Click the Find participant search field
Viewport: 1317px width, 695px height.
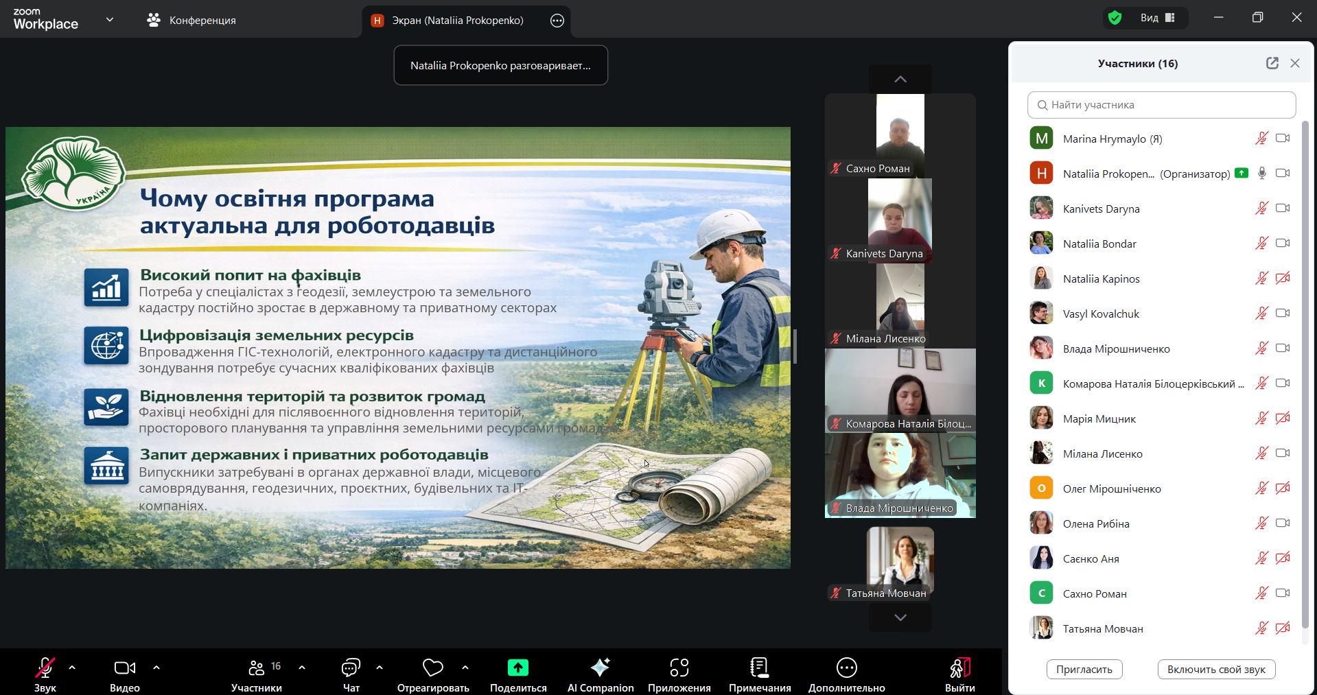click(x=1161, y=105)
